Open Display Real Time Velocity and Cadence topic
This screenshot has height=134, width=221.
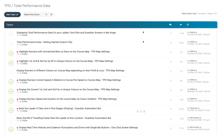point(78,127)
